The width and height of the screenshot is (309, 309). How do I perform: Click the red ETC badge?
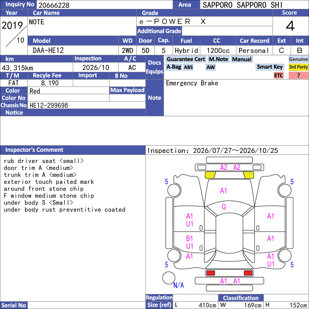pos(278,75)
